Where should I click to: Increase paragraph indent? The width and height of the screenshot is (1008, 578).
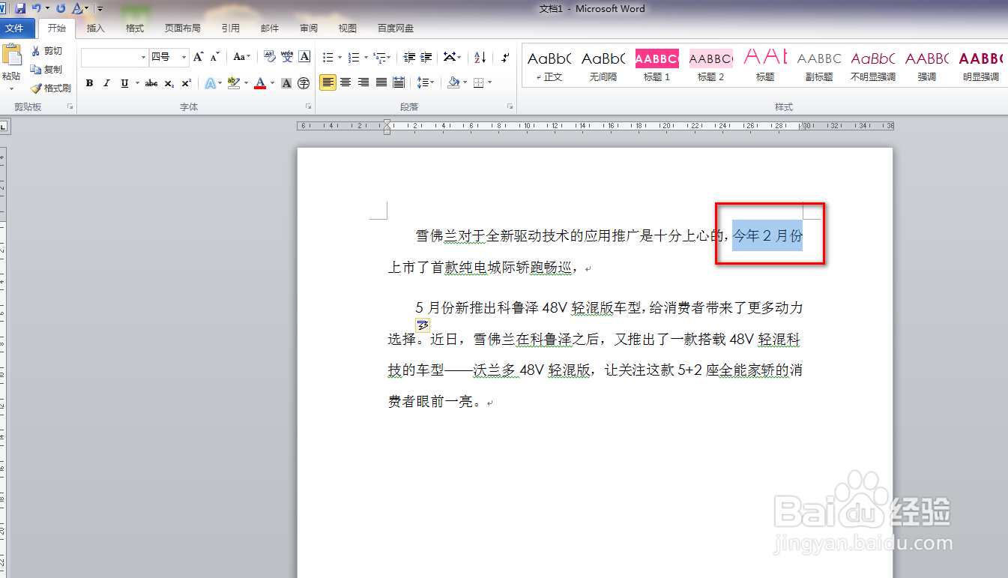(x=426, y=57)
